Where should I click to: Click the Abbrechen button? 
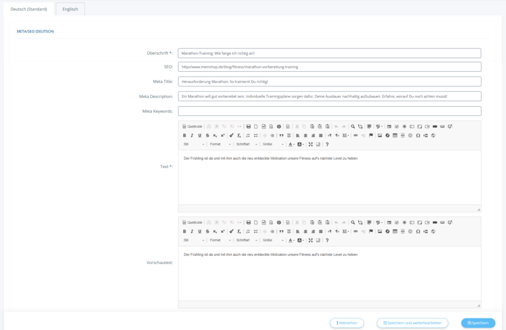347,323
